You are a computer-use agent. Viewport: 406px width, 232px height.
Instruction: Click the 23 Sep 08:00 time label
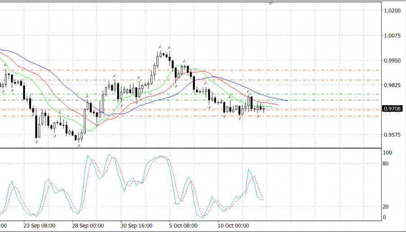tap(39, 226)
